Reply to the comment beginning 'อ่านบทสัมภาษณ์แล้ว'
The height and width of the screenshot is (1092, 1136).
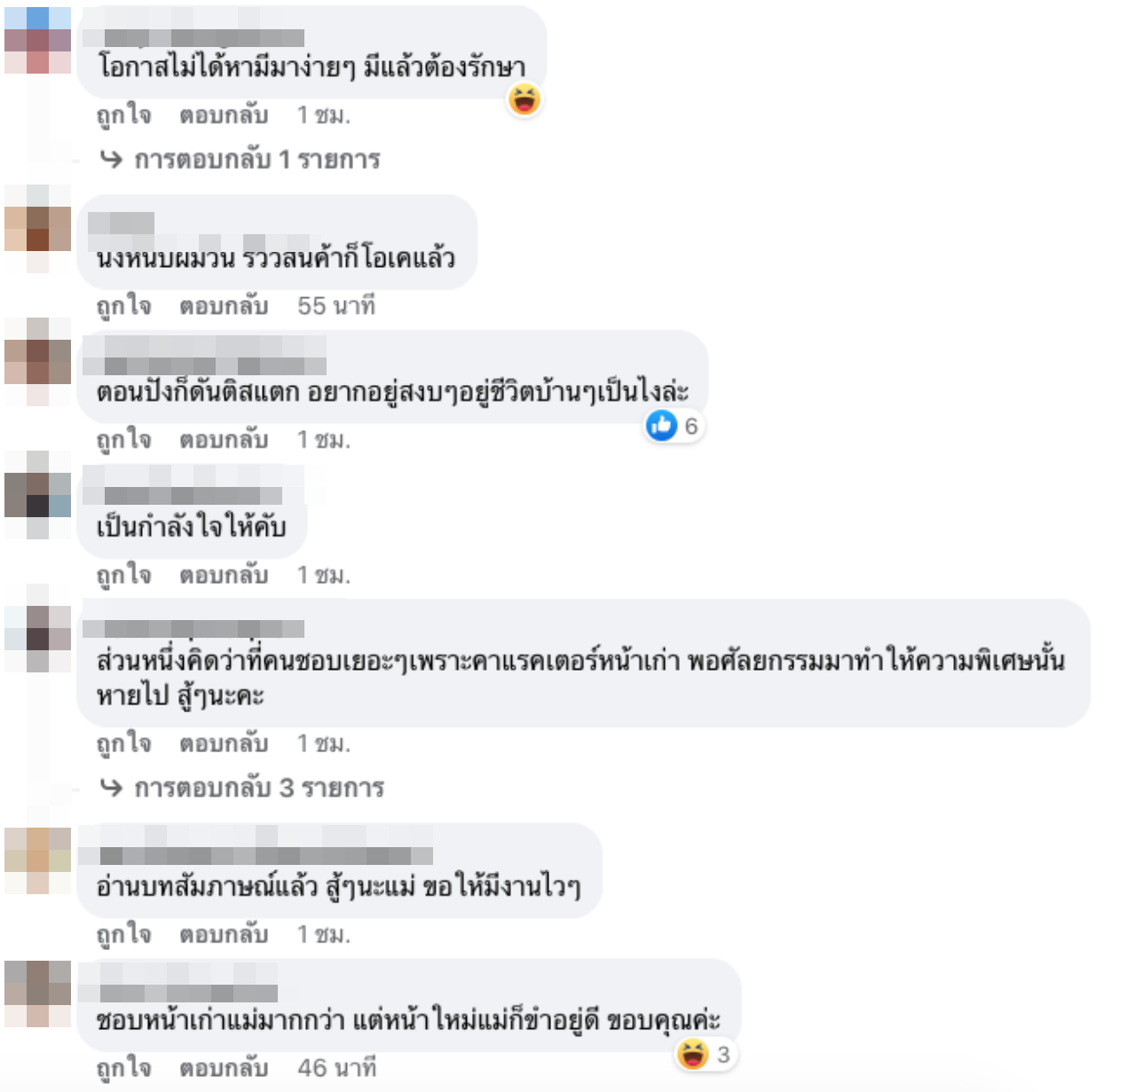[x=224, y=934]
